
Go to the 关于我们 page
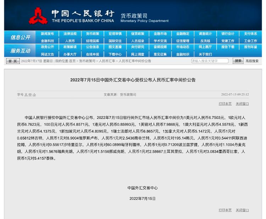coord(205,54)
